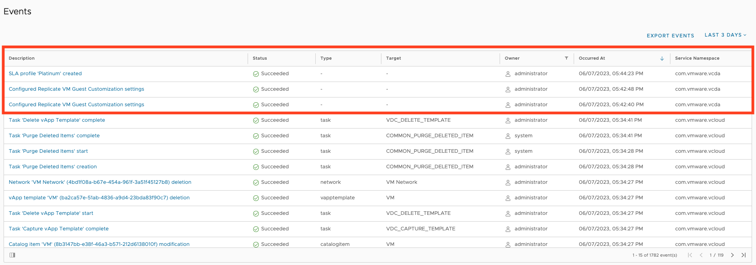
Task: Sort by the Description column header
Action: 22,58
